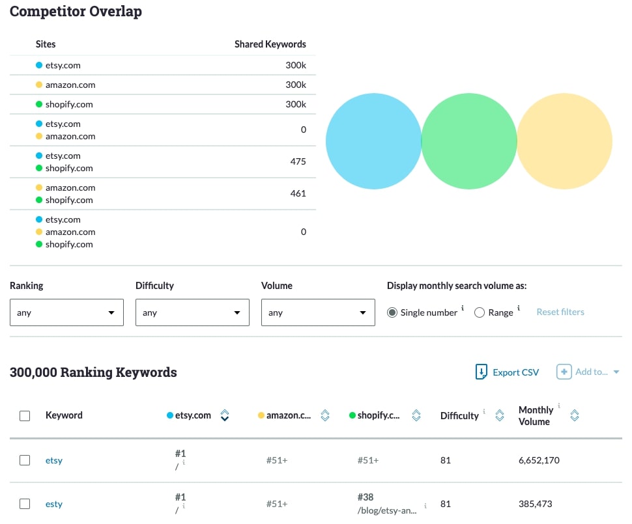Open info icon next to Range
Screen dimensions: 632x524
(x=519, y=308)
